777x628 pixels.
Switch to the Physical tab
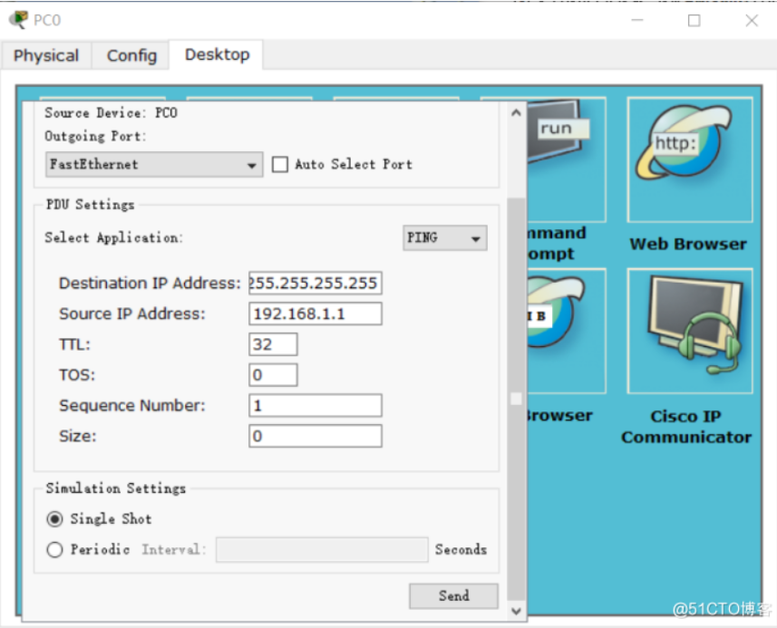coord(46,55)
